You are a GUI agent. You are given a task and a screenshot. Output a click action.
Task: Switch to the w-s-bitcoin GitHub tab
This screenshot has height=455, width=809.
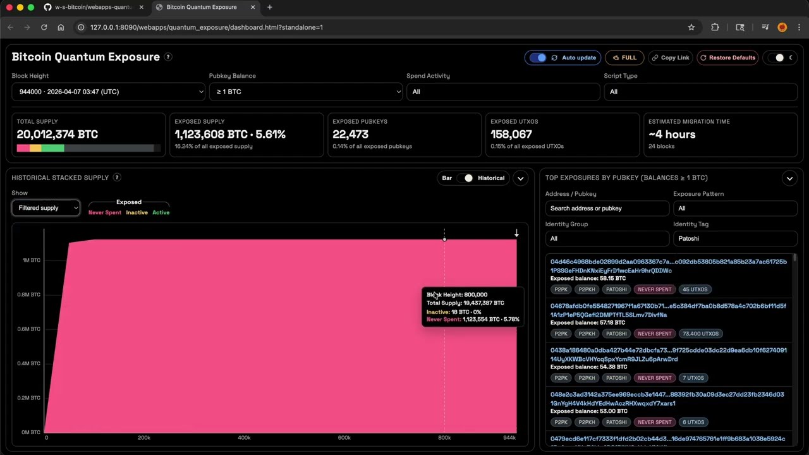(x=94, y=7)
